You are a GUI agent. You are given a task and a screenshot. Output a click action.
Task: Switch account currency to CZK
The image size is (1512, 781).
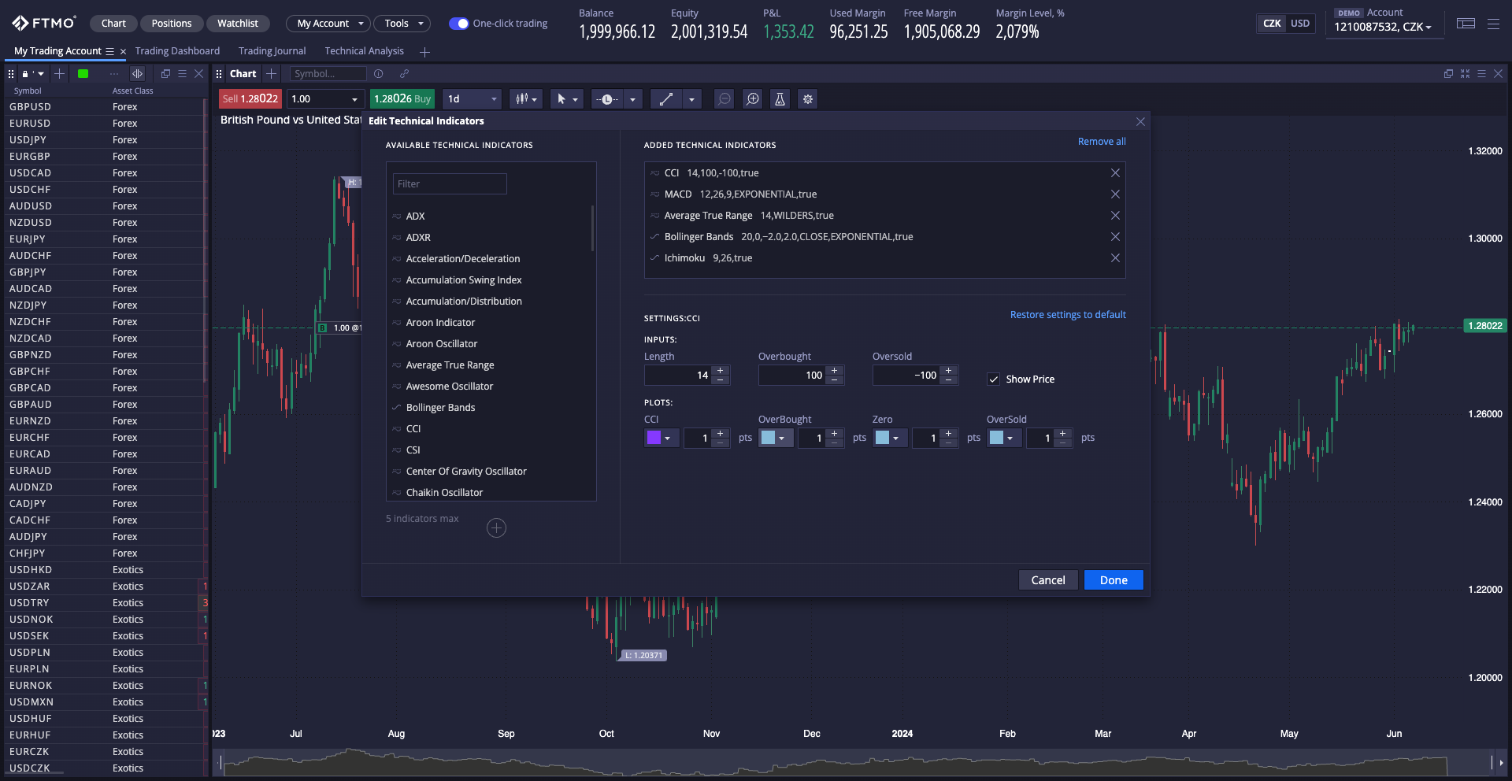click(x=1272, y=24)
